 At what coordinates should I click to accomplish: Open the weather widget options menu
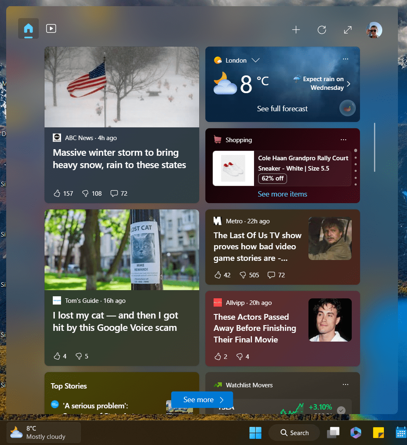coord(345,59)
